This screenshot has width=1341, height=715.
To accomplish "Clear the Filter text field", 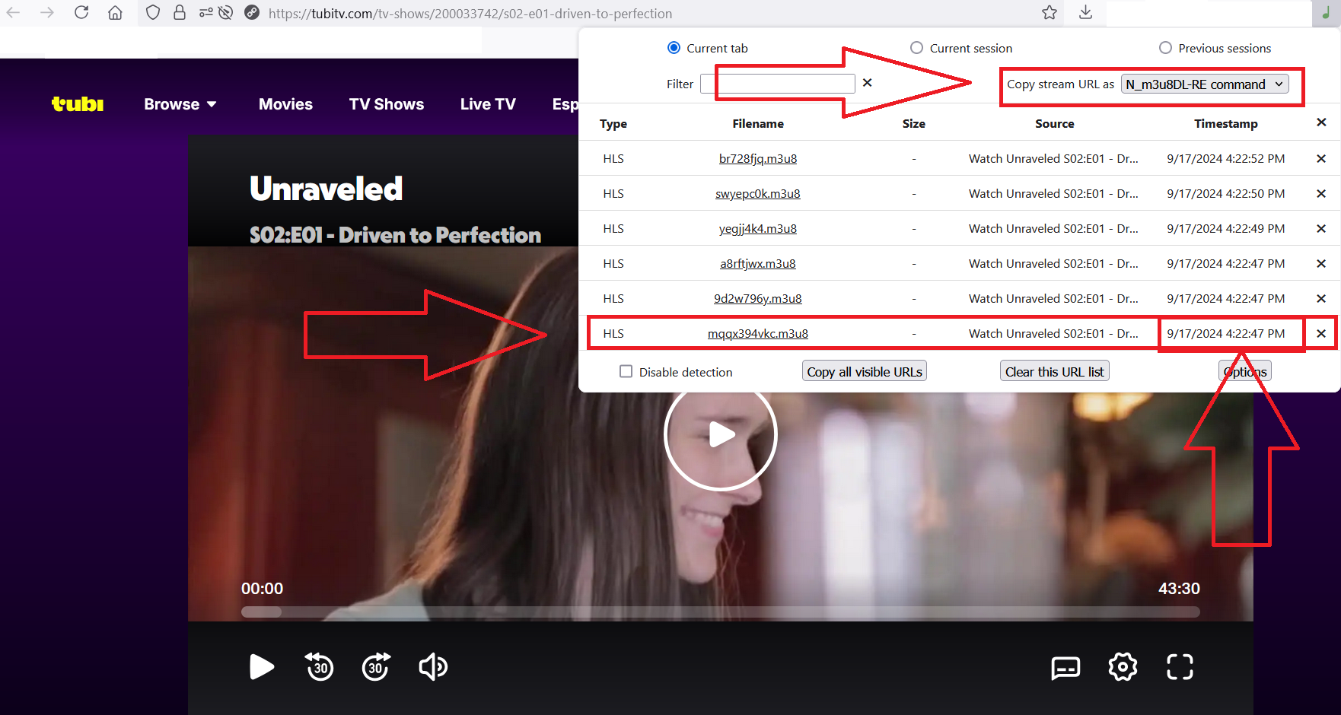I will 867,83.
